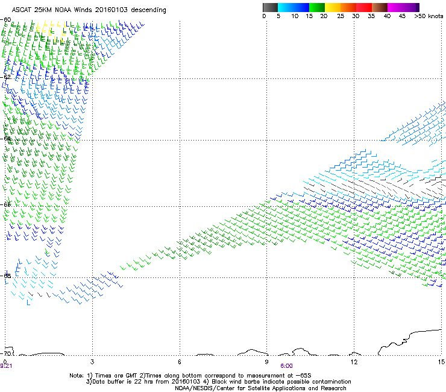The width and height of the screenshot is (446, 392).
Task: Click the longitude label '6'
Action: coord(180,362)
